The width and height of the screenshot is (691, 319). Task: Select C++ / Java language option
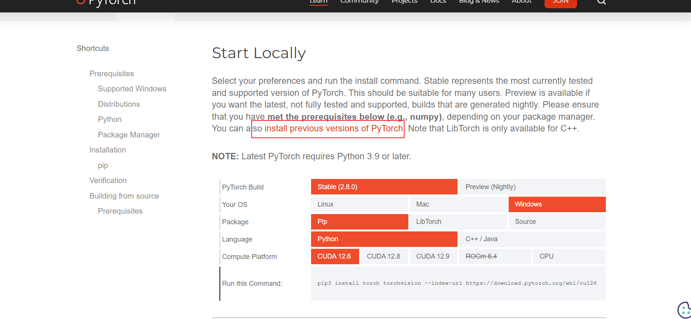(x=532, y=239)
